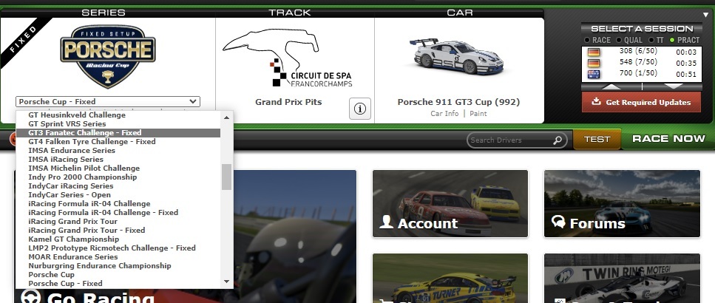Select session 308 (6/50) row
Screen dimensions: 715x303
(642, 52)
